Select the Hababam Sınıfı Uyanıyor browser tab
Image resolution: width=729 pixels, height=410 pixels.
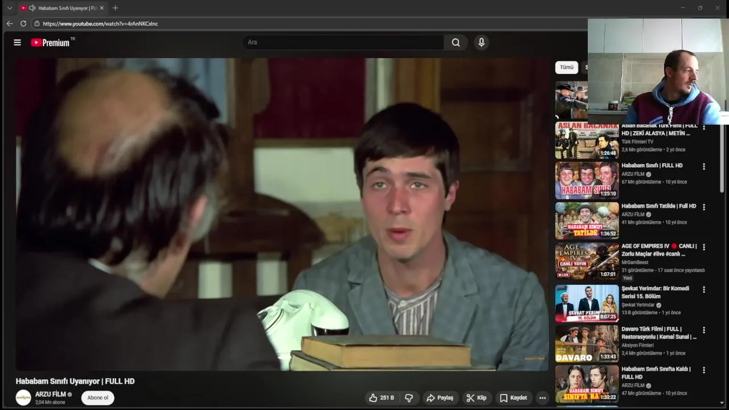point(63,8)
